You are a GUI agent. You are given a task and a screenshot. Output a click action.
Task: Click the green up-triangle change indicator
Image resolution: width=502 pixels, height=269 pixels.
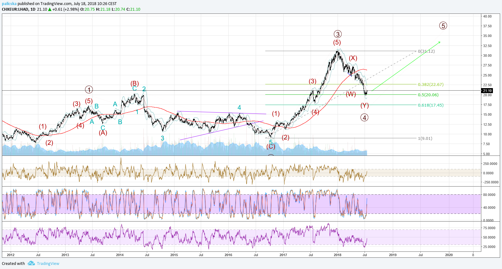[50, 9]
